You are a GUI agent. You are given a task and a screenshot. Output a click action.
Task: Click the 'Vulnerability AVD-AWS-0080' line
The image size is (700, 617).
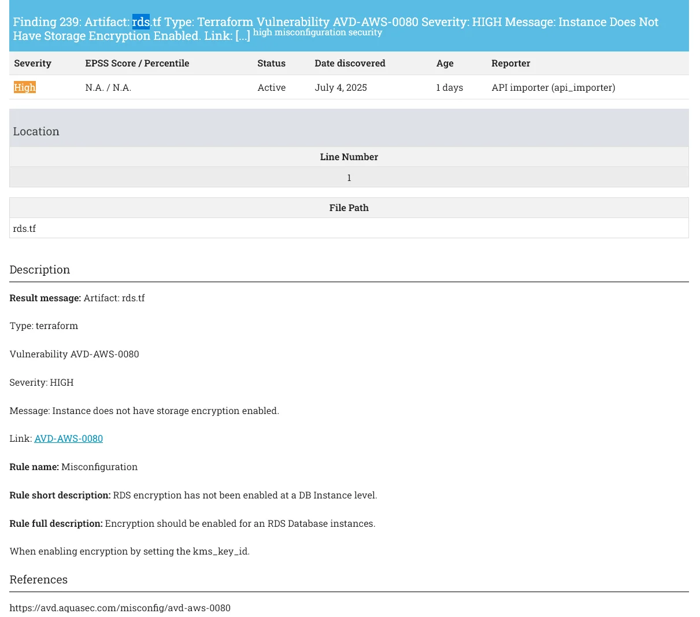point(75,354)
